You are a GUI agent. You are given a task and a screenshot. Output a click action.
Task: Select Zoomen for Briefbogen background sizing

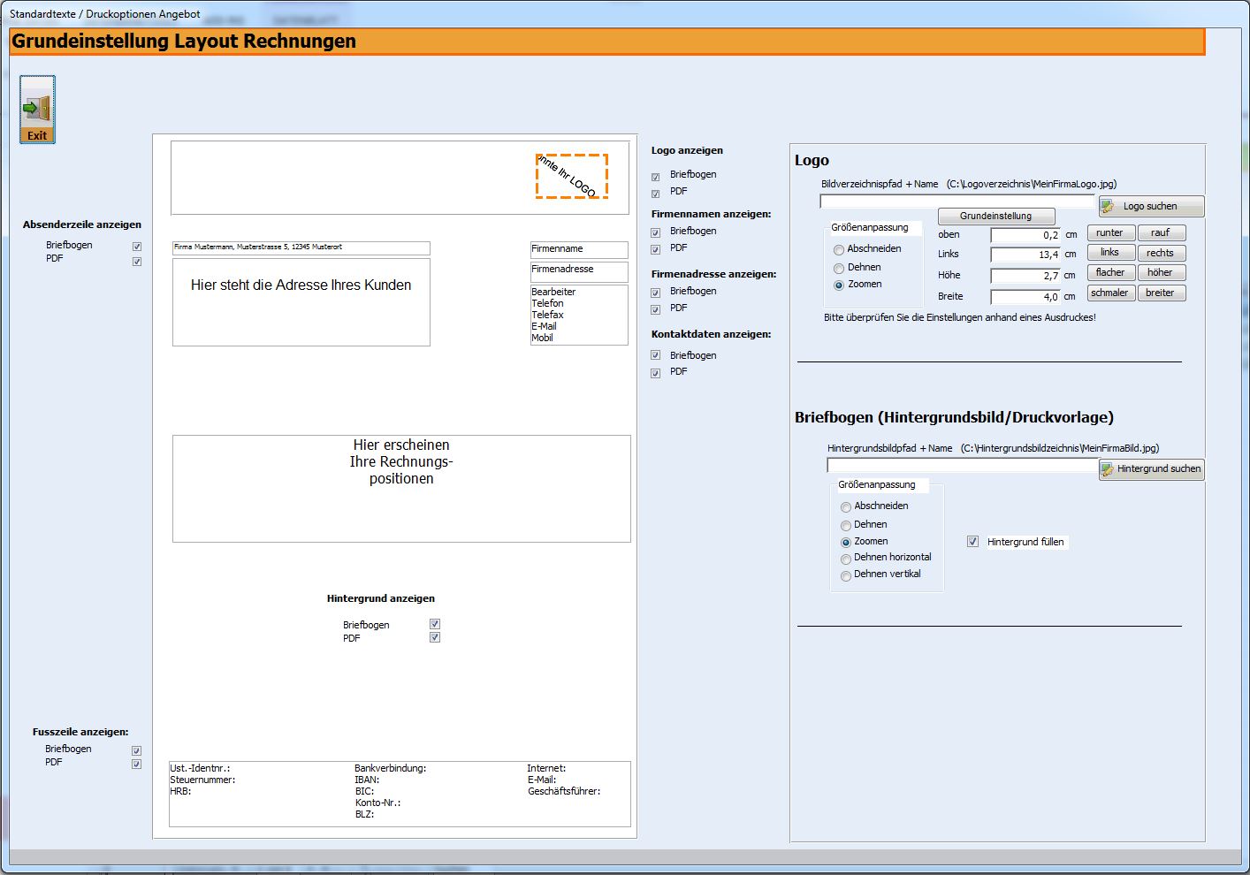pos(846,542)
